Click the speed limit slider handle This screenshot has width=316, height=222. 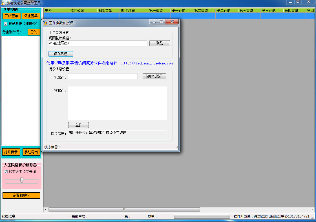pyautogui.click(x=21, y=180)
